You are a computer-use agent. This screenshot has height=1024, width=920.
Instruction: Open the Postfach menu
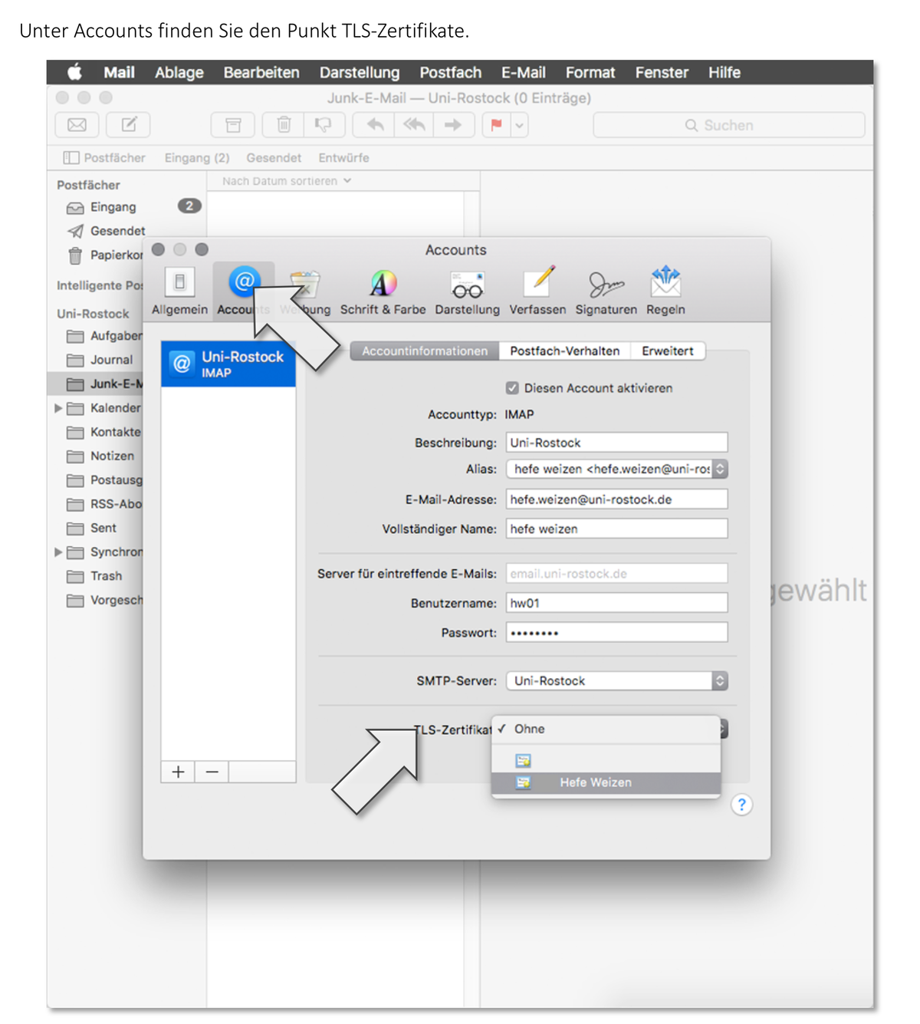point(450,72)
